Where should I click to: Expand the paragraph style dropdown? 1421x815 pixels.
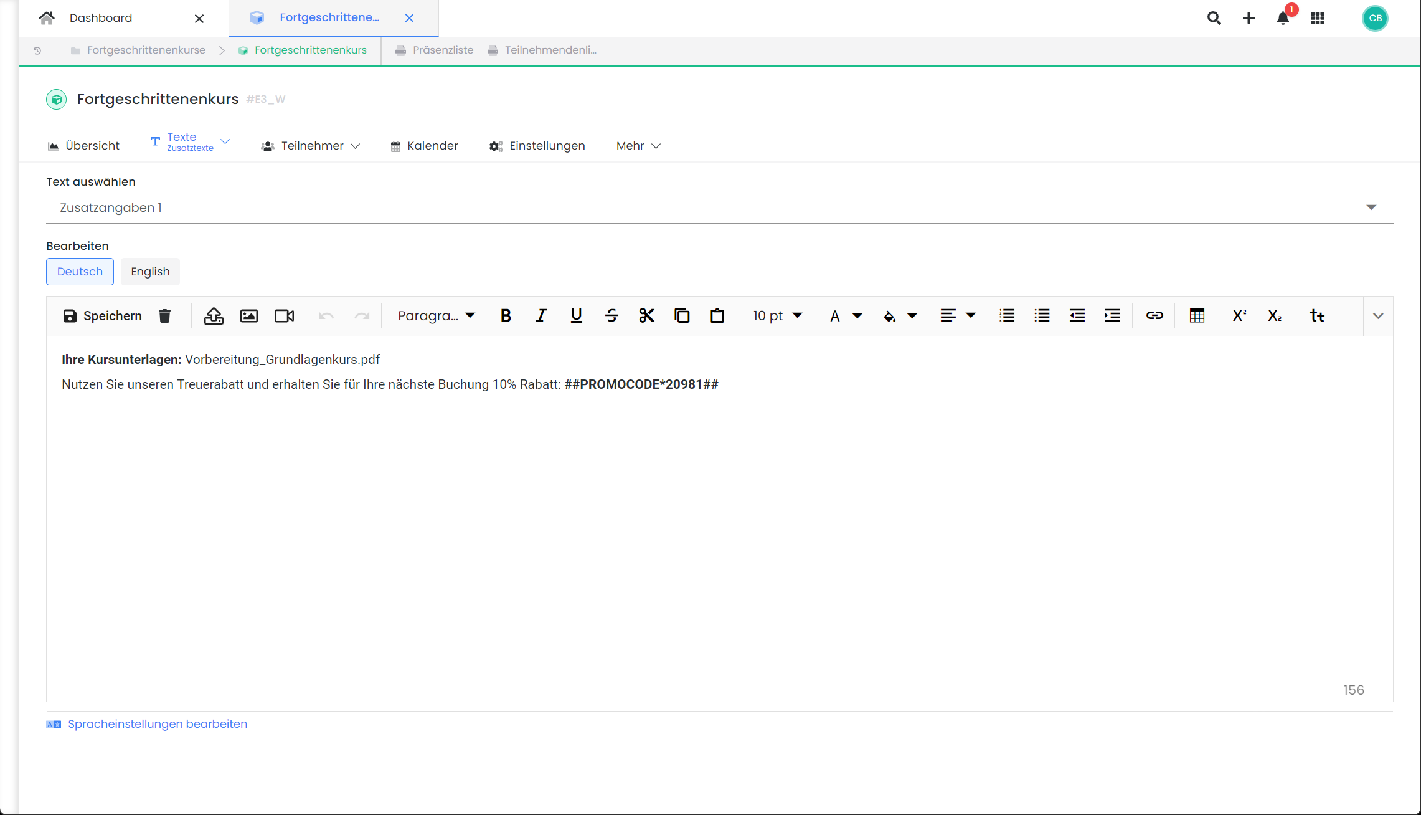tap(437, 314)
